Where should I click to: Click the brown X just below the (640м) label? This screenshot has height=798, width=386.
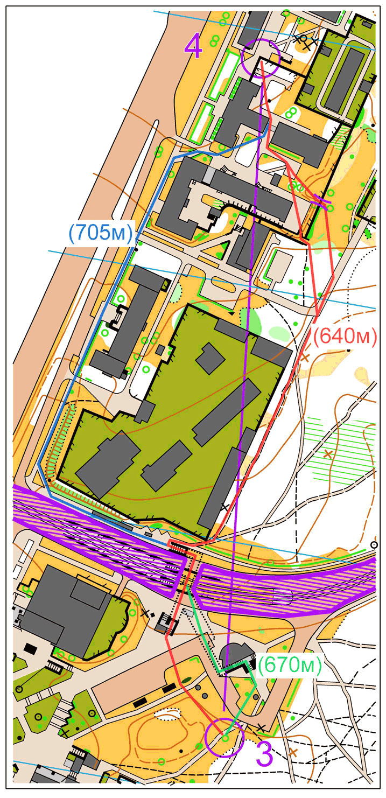tap(305, 356)
